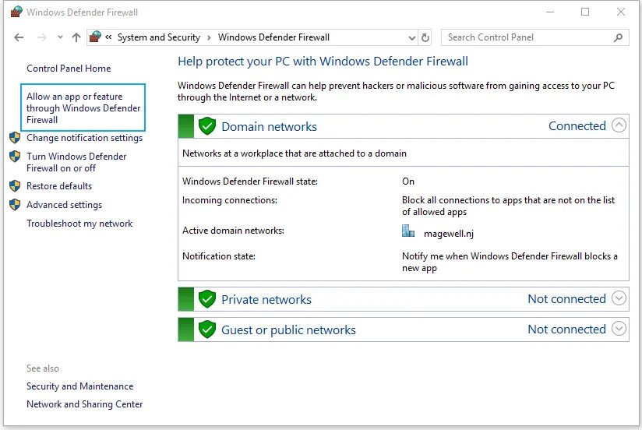The width and height of the screenshot is (642, 430).
Task: Open Troubleshoot my network
Action: 79,224
